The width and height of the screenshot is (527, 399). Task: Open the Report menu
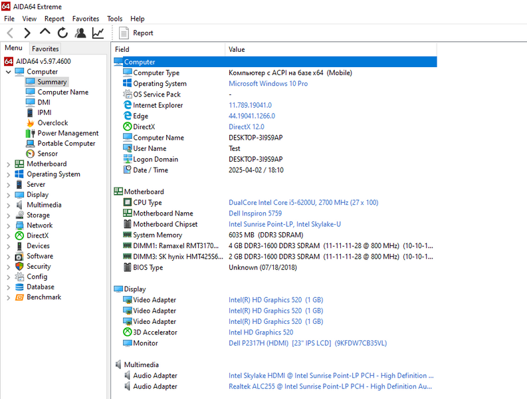54,19
